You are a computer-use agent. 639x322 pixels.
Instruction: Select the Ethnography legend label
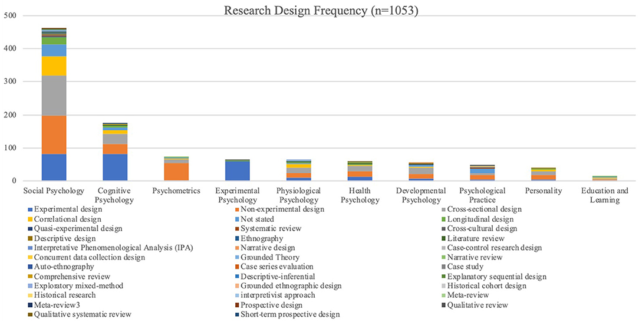(x=261, y=238)
